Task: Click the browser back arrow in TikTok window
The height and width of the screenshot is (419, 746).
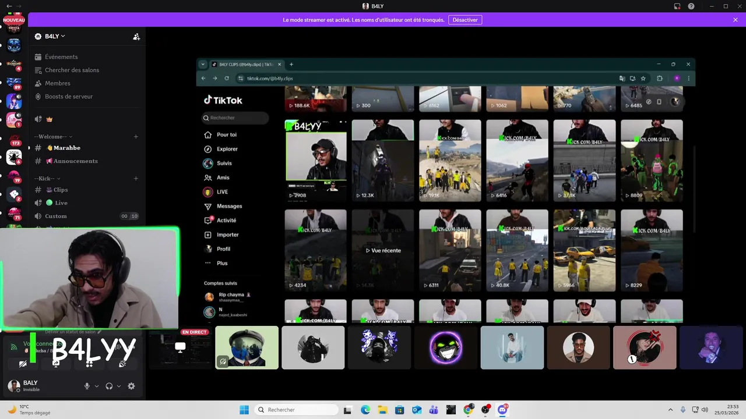Action: [203, 79]
